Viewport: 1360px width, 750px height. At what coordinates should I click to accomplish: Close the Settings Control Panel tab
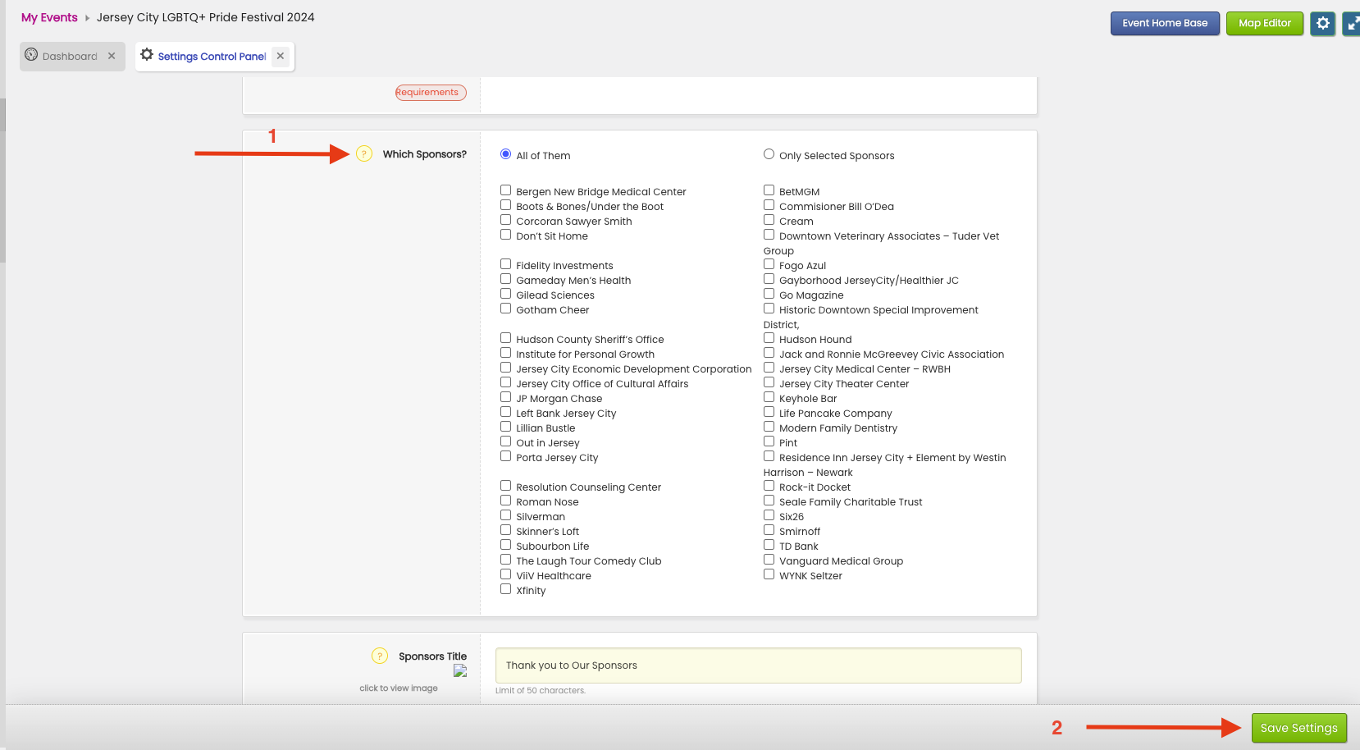281,56
